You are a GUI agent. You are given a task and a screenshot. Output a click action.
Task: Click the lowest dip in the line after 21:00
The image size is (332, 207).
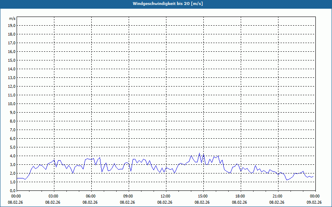287,180
